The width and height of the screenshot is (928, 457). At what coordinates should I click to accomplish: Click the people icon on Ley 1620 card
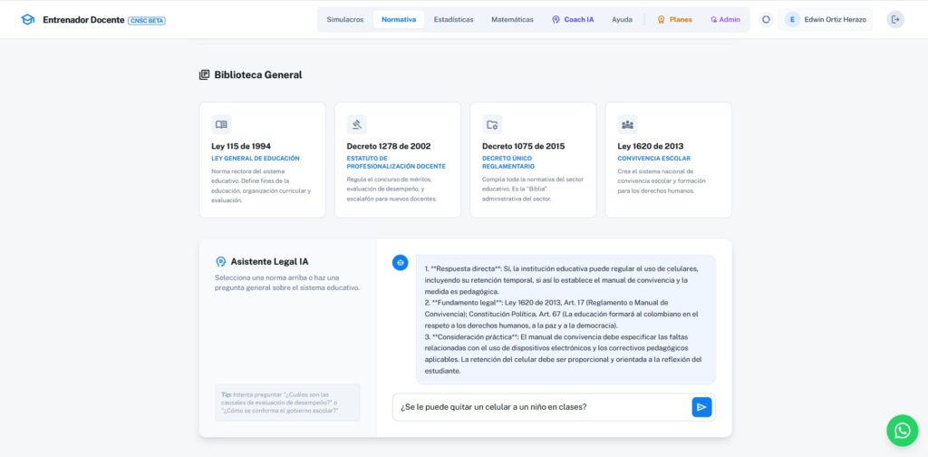tap(627, 124)
